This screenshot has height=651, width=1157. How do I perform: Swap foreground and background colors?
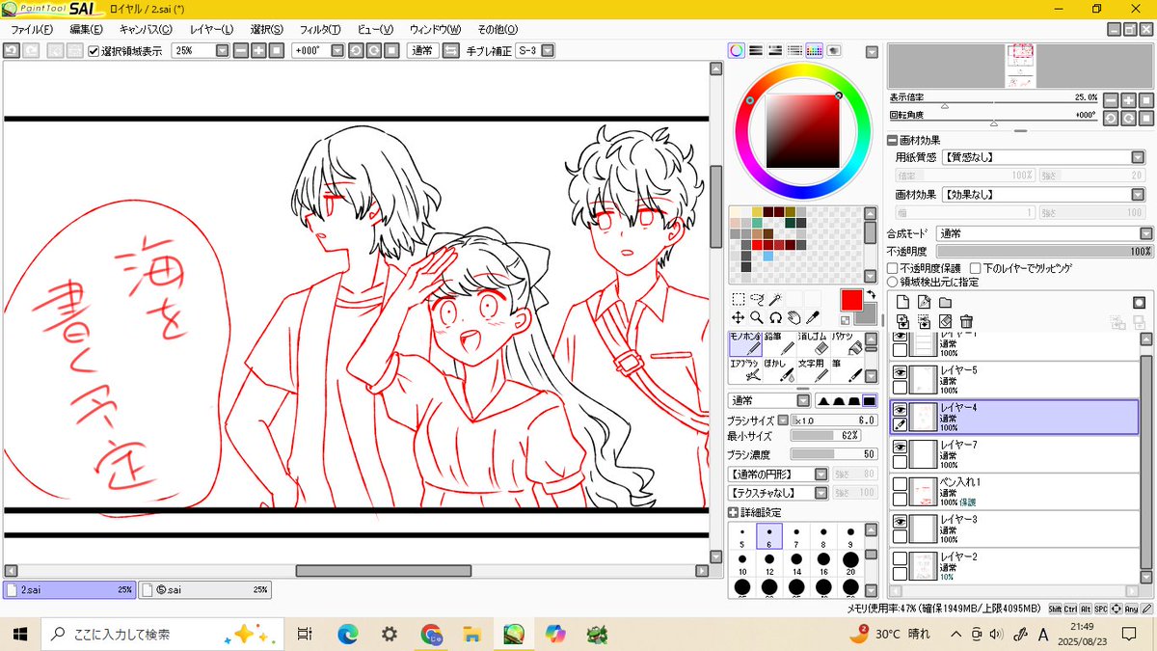pyautogui.click(x=870, y=294)
